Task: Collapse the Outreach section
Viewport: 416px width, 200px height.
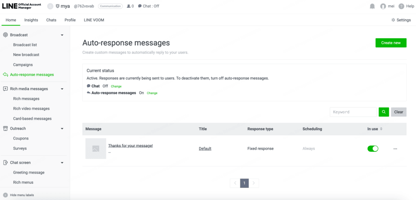Action: 62,129
